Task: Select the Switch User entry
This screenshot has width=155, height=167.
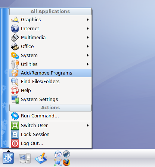Action: tap(50, 126)
